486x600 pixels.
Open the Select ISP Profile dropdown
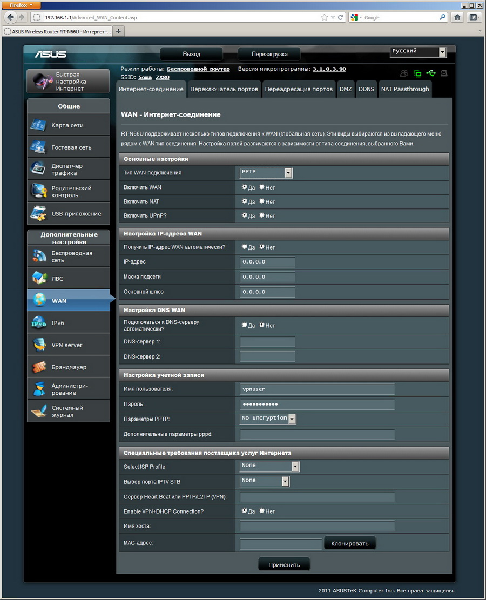pyautogui.click(x=295, y=466)
